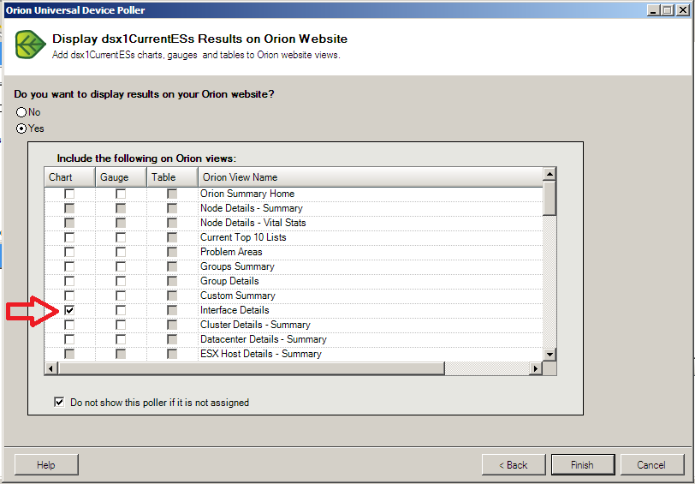The height and width of the screenshot is (484, 695).
Task: Tick Chart checkbox for Orion Summary Home
Action: [69, 194]
